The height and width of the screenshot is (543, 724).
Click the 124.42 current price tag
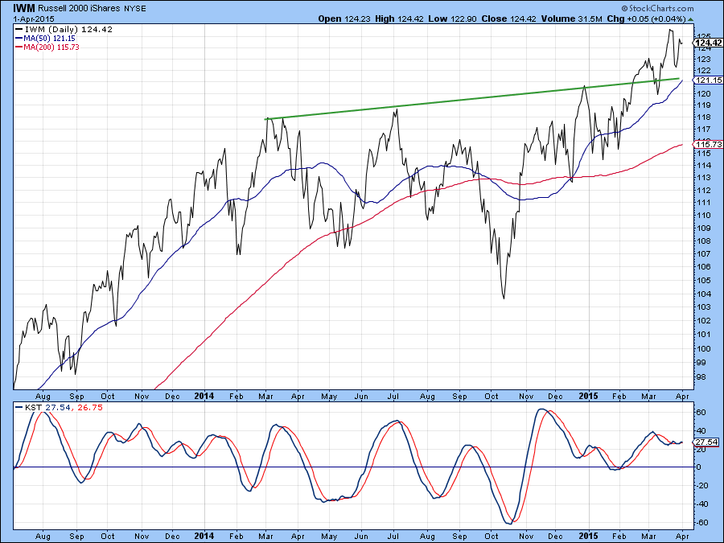pos(708,43)
